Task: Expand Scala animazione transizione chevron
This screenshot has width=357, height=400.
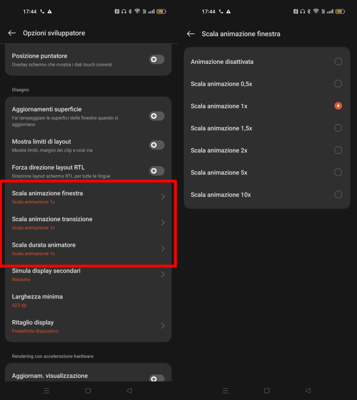Action: [x=163, y=223]
